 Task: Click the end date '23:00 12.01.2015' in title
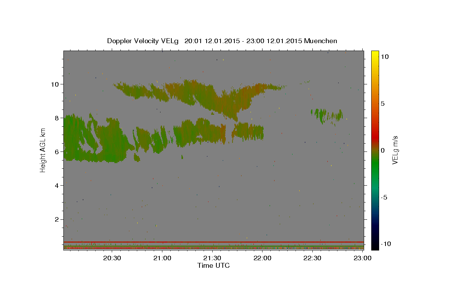(x=274, y=41)
